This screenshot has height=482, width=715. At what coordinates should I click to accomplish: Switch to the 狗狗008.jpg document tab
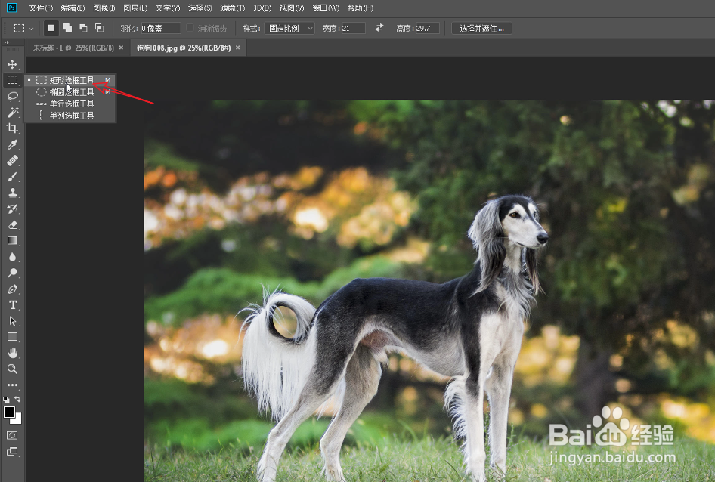[x=184, y=48]
